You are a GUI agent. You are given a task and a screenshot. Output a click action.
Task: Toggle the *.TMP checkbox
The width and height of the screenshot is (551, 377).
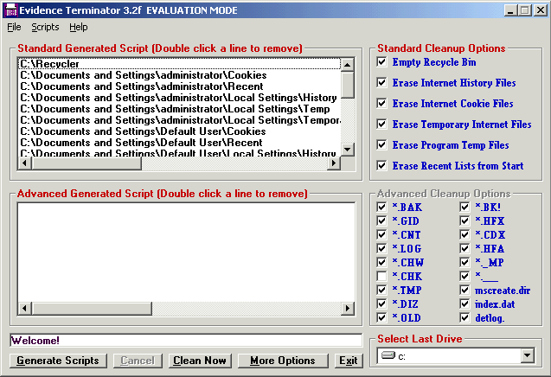(x=381, y=290)
